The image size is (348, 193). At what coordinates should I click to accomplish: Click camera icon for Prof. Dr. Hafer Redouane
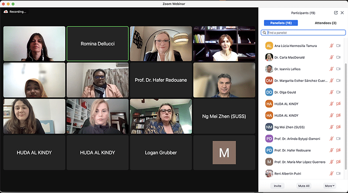pyautogui.click(x=338, y=150)
